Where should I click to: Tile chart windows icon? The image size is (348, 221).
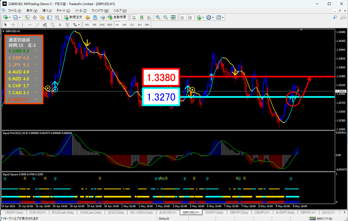[x=173, y=17]
